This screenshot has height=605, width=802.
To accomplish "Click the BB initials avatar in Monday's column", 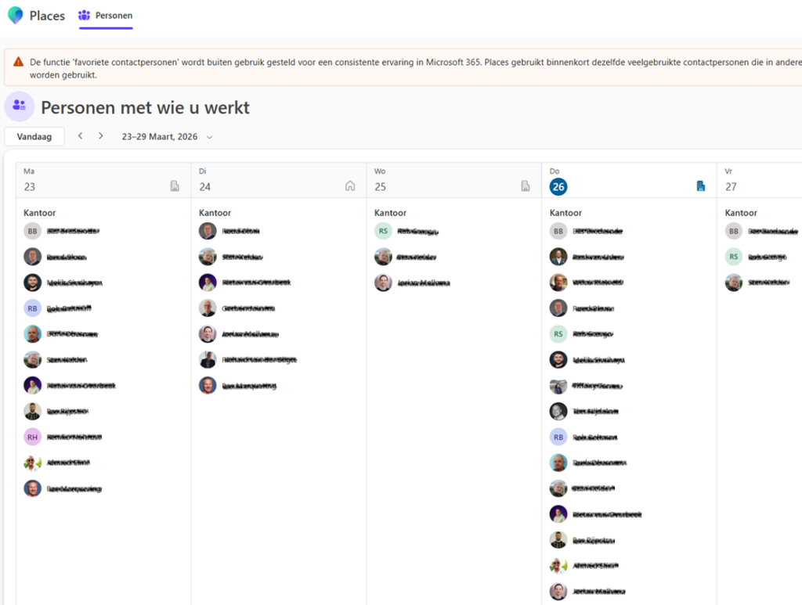I will click(x=32, y=231).
